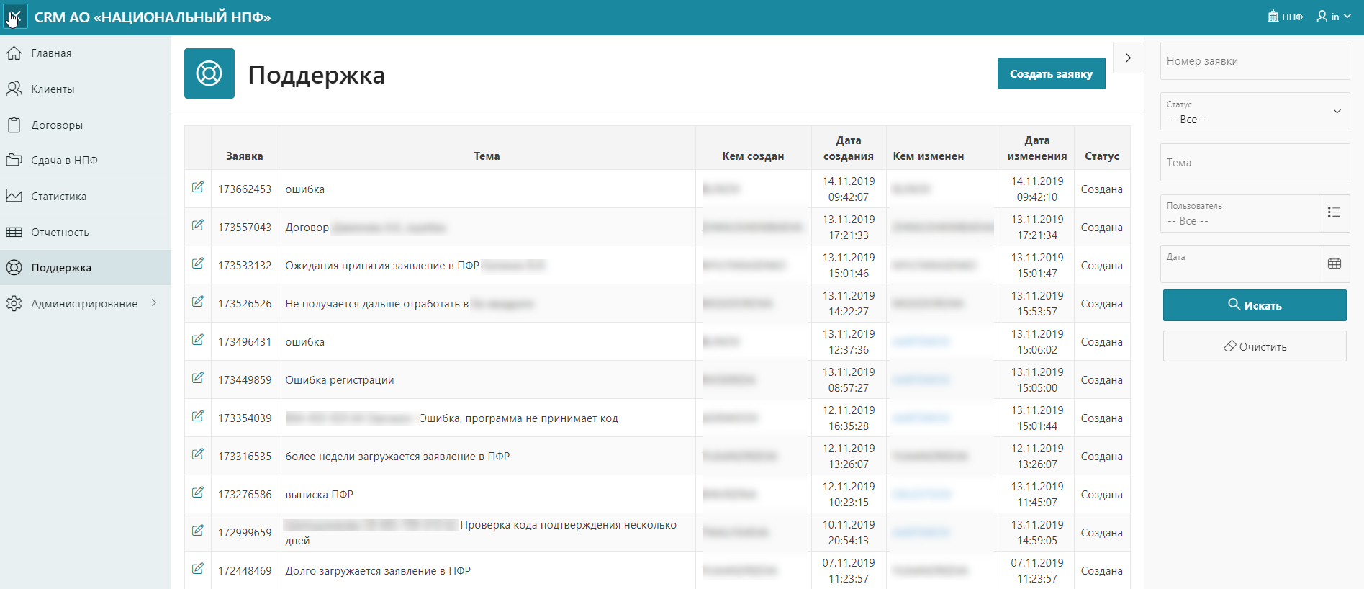
Task: Open the user account menu 'in'
Action: (x=1334, y=17)
